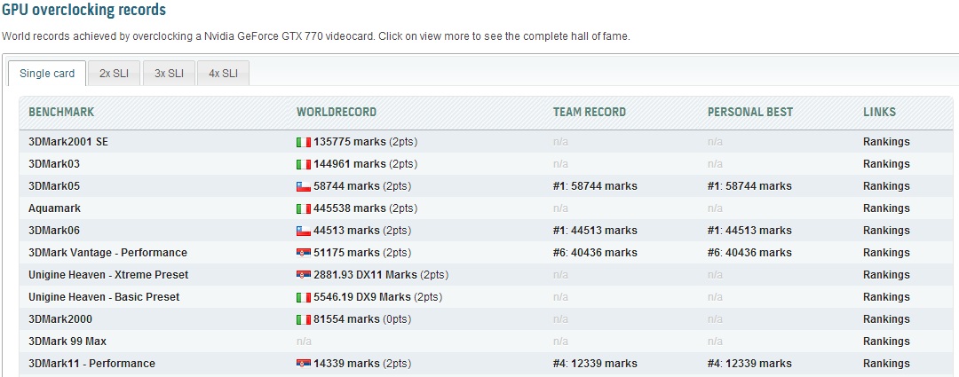Switch to the 3x SLI tab

click(x=169, y=74)
